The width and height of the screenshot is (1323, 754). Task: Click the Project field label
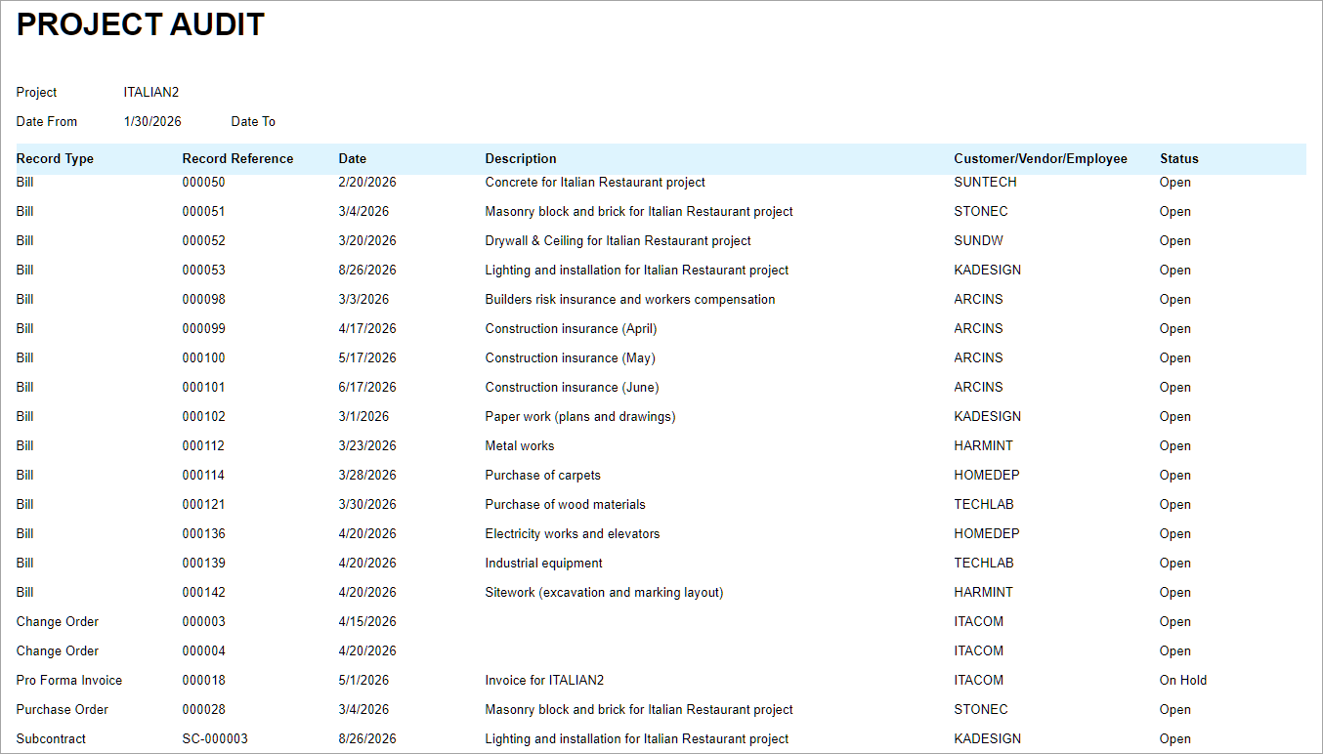click(37, 92)
